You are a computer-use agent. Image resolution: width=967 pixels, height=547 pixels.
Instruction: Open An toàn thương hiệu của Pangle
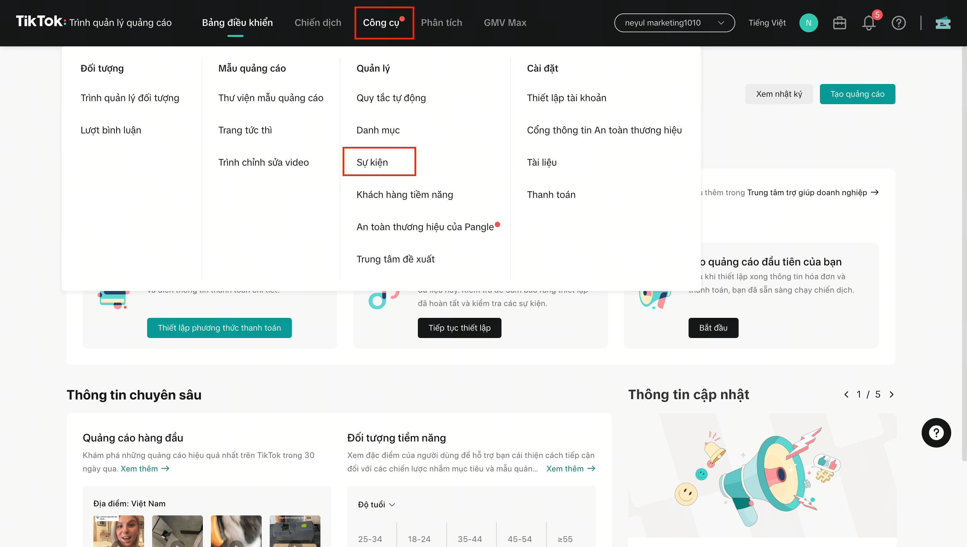[x=425, y=227]
